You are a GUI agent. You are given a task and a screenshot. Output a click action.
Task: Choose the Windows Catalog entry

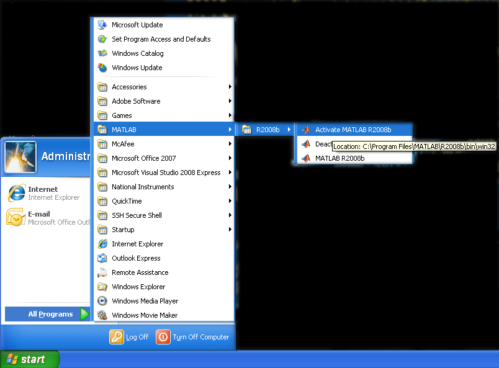tap(164, 53)
